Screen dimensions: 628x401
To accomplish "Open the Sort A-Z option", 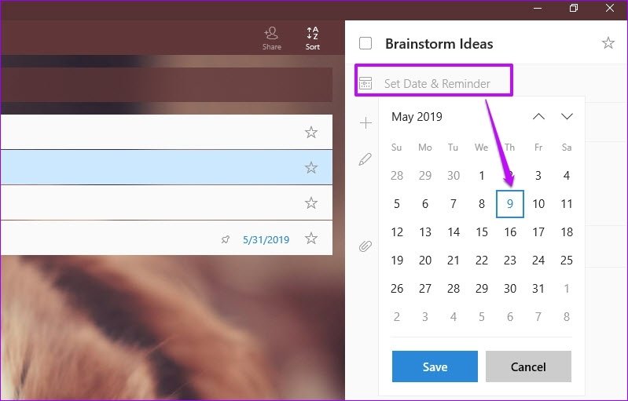I will click(x=312, y=38).
